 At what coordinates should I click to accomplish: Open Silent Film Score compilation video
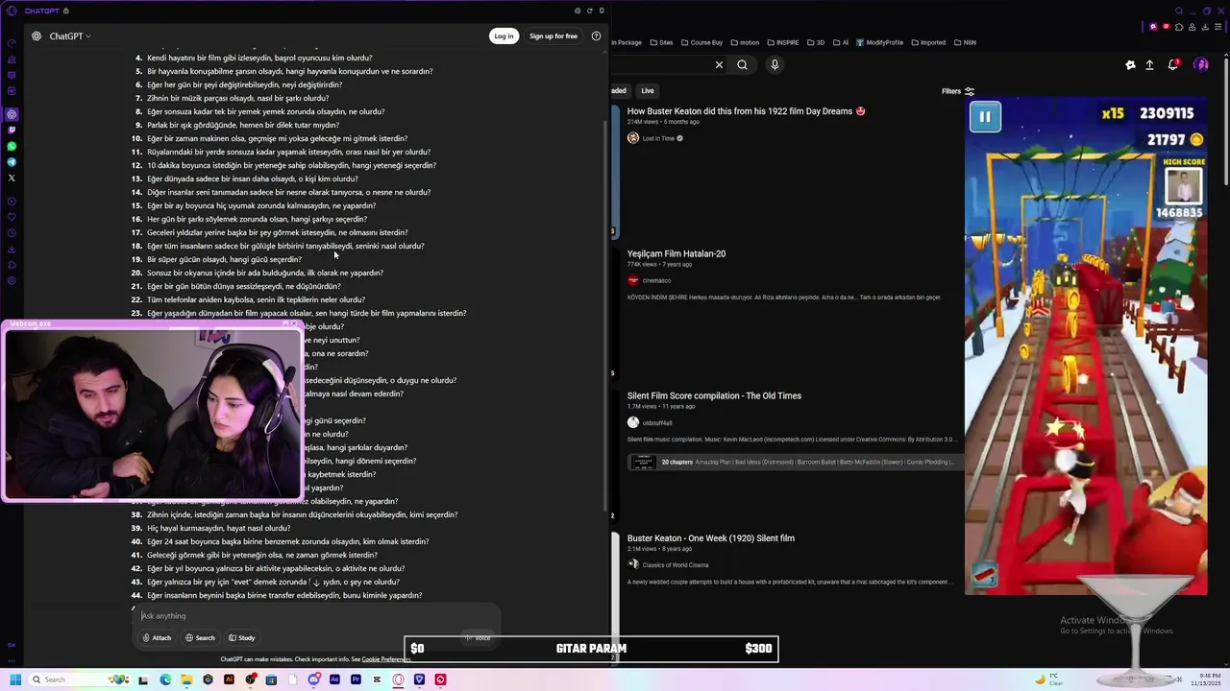click(x=714, y=395)
